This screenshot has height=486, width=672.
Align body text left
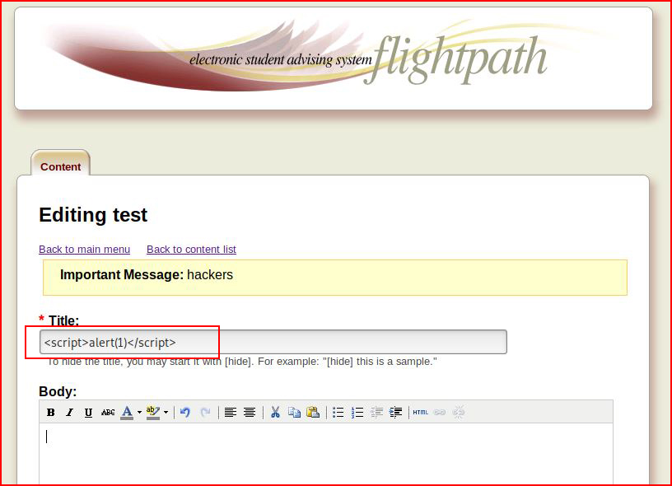click(230, 413)
